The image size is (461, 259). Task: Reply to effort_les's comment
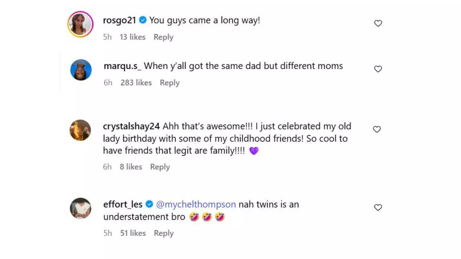164,233
